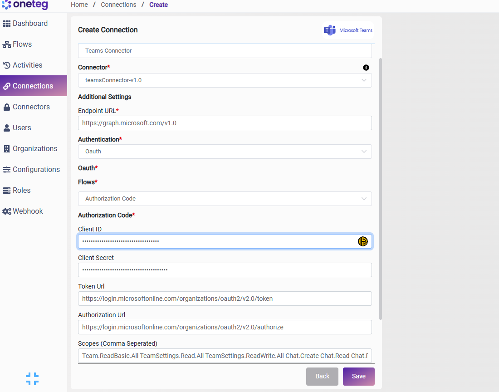Go to Flows in the sidebar
The width and height of the screenshot is (499, 392).
34,44
